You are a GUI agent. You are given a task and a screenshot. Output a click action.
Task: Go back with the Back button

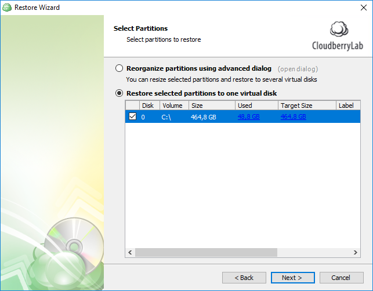[244, 278]
